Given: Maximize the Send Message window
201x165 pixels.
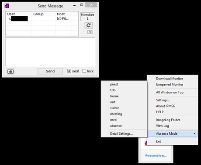Looking at the screenshot, I should [x=82, y=5].
